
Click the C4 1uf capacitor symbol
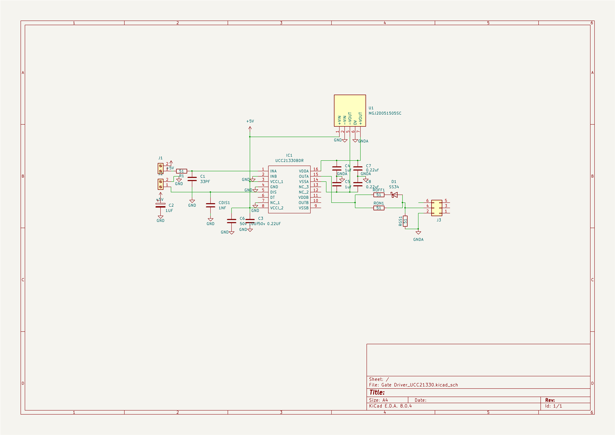337,168
